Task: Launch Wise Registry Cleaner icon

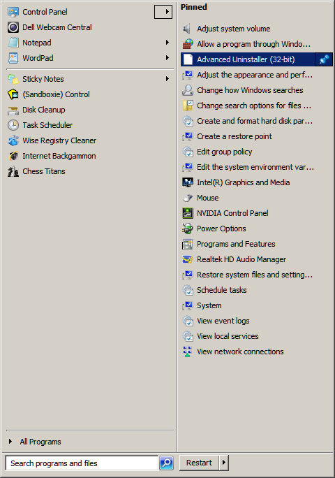Action: pyautogui.click(x=13, y=140)
